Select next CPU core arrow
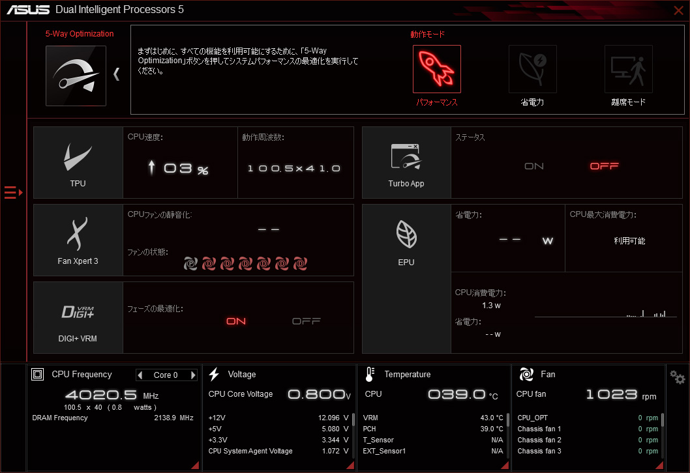Screen dimensions: 690x473 click(x=193, y=375)
